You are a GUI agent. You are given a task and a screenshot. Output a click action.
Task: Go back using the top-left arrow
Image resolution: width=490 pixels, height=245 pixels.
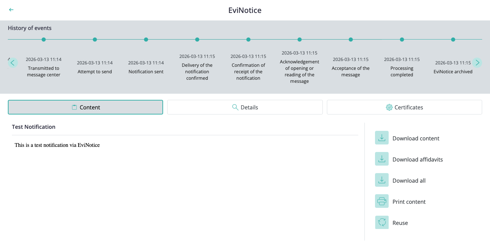[x=11, y=10]
